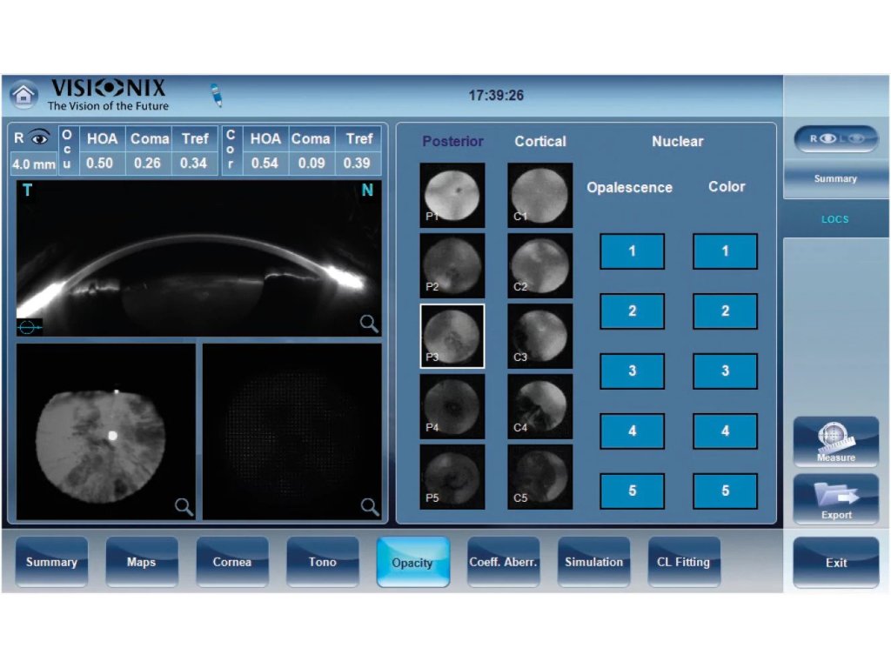Click corneal HOA value 0.54

tap(265, 164)
